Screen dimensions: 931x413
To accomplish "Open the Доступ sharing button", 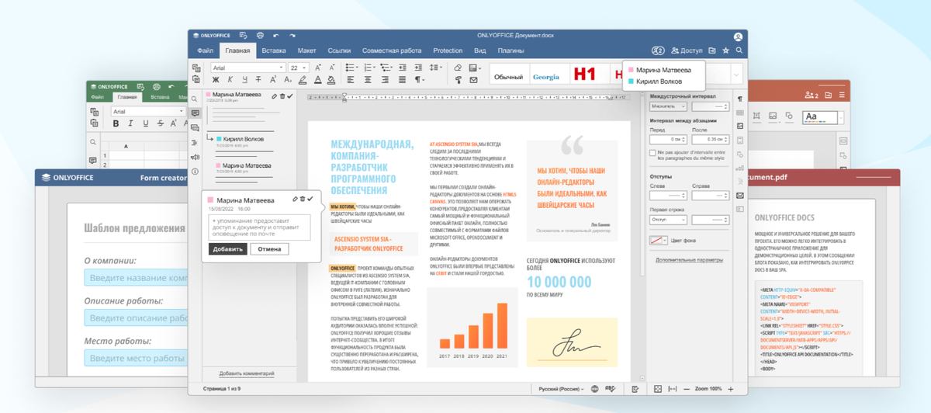I will point(687,50).
